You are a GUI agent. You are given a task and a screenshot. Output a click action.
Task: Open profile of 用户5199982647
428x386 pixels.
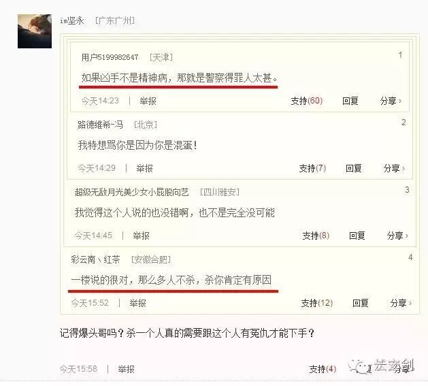pos(110,57)
